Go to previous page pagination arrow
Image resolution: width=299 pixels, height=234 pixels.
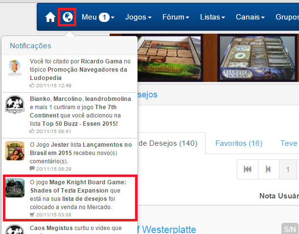pos(268,169)
